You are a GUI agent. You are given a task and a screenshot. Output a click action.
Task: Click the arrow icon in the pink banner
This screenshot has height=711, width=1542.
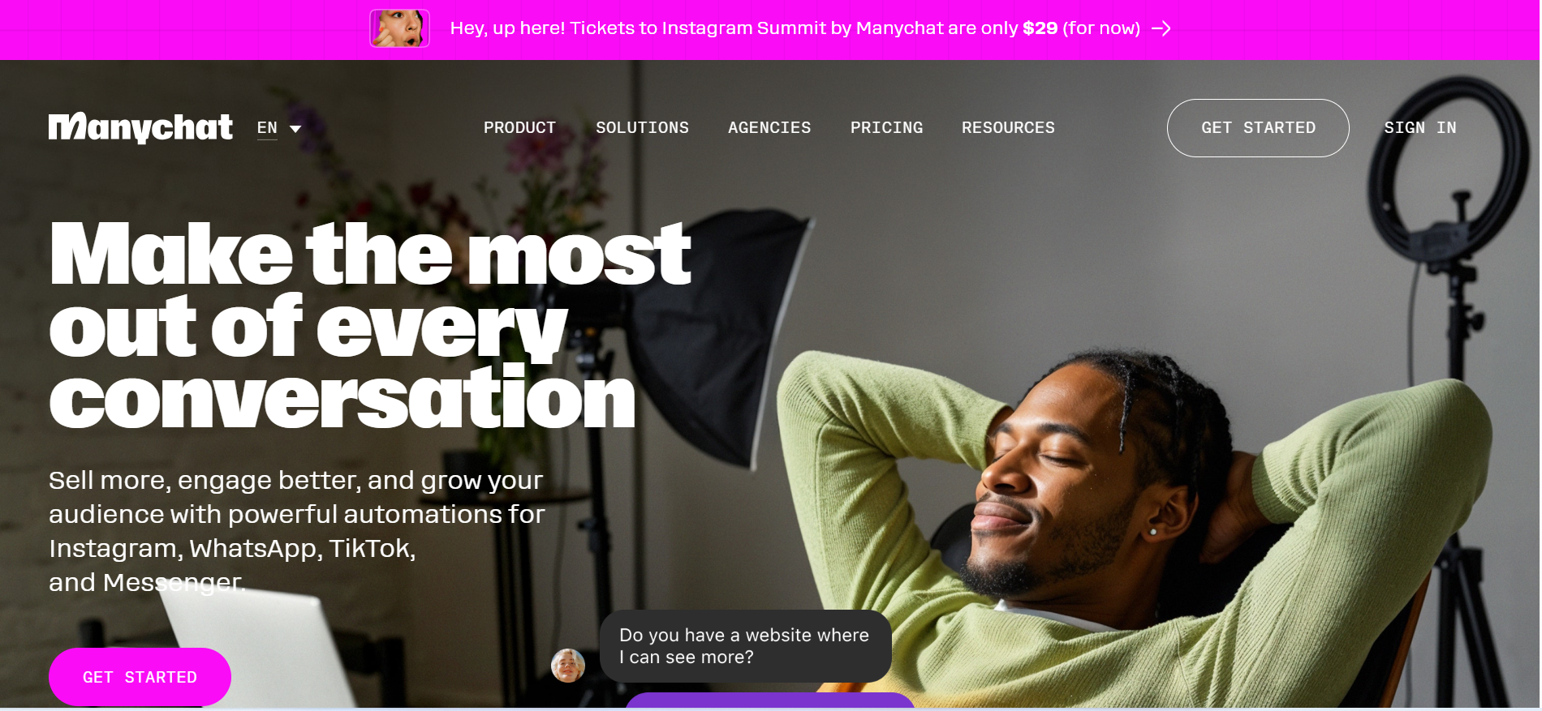coord(1161,28)
